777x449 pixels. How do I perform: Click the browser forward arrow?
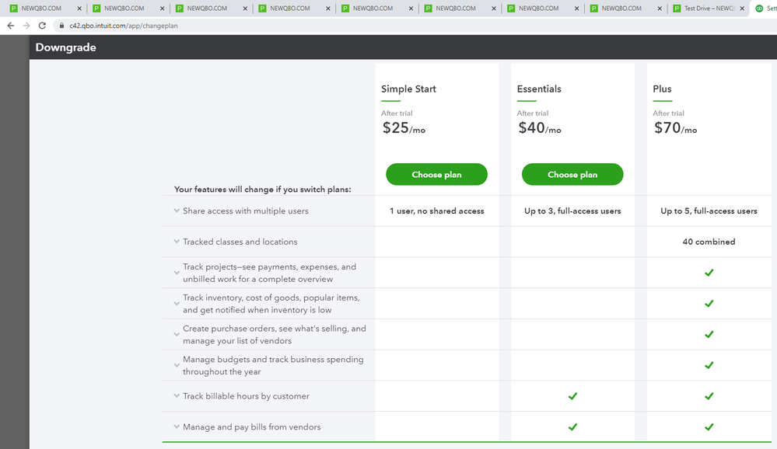tap(26, 26)
